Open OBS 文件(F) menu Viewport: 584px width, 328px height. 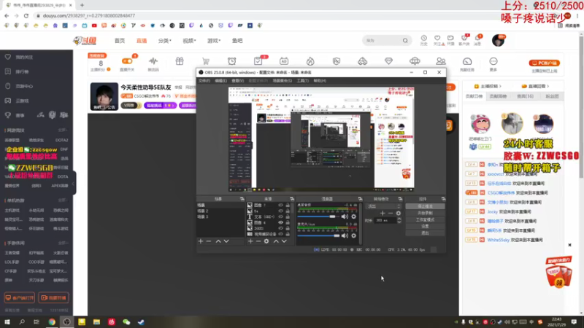coord(204,81)
